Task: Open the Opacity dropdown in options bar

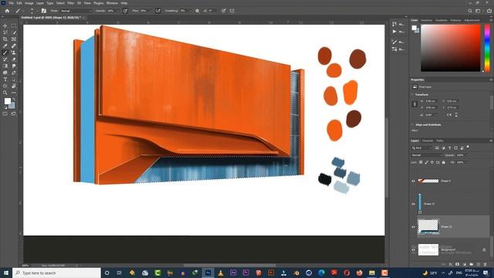Action: [x=118, y=11]
